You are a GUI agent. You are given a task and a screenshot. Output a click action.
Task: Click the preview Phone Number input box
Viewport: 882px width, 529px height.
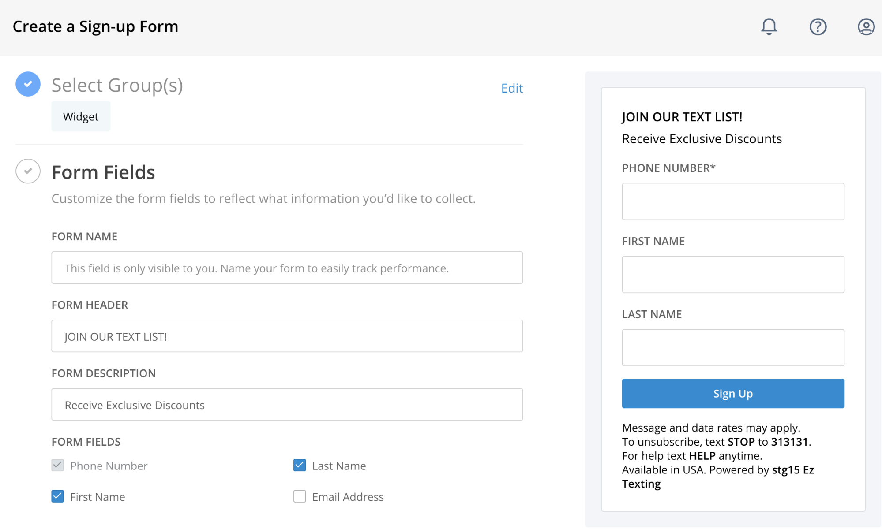point(733,201)
